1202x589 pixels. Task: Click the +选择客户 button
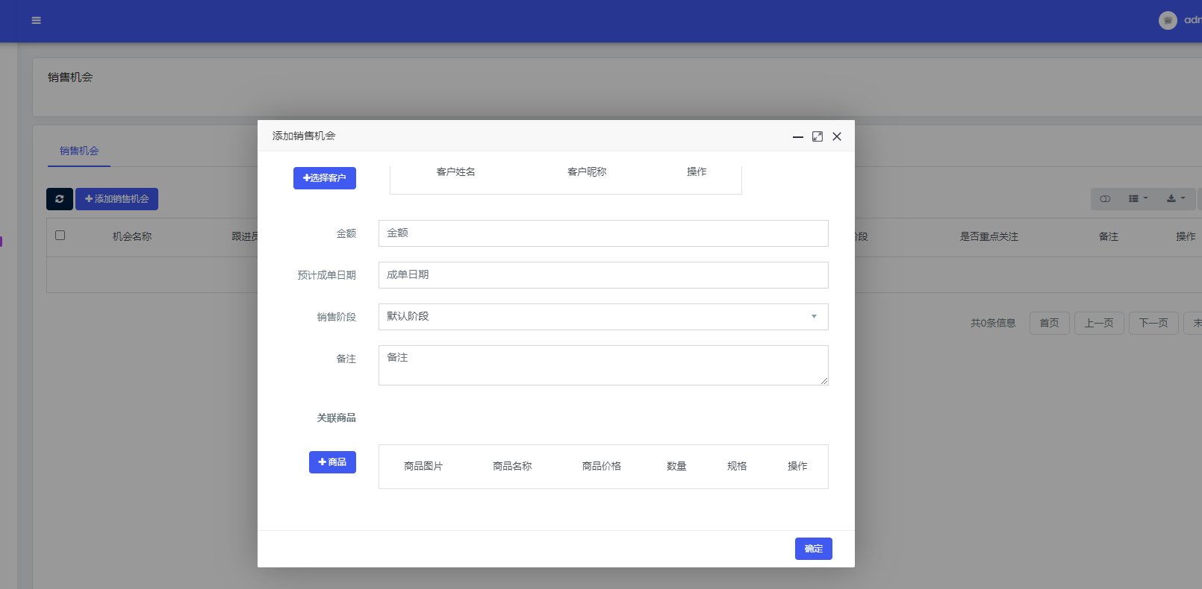click(325, 178)
